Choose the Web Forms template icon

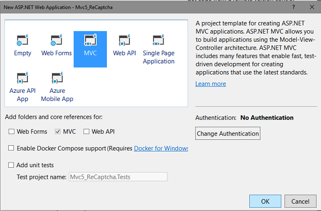[56, 40]
